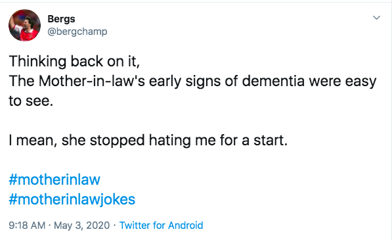Click the line "Thinking back on it,"
This screenshot has width=392, height=240.
(74, 61)
